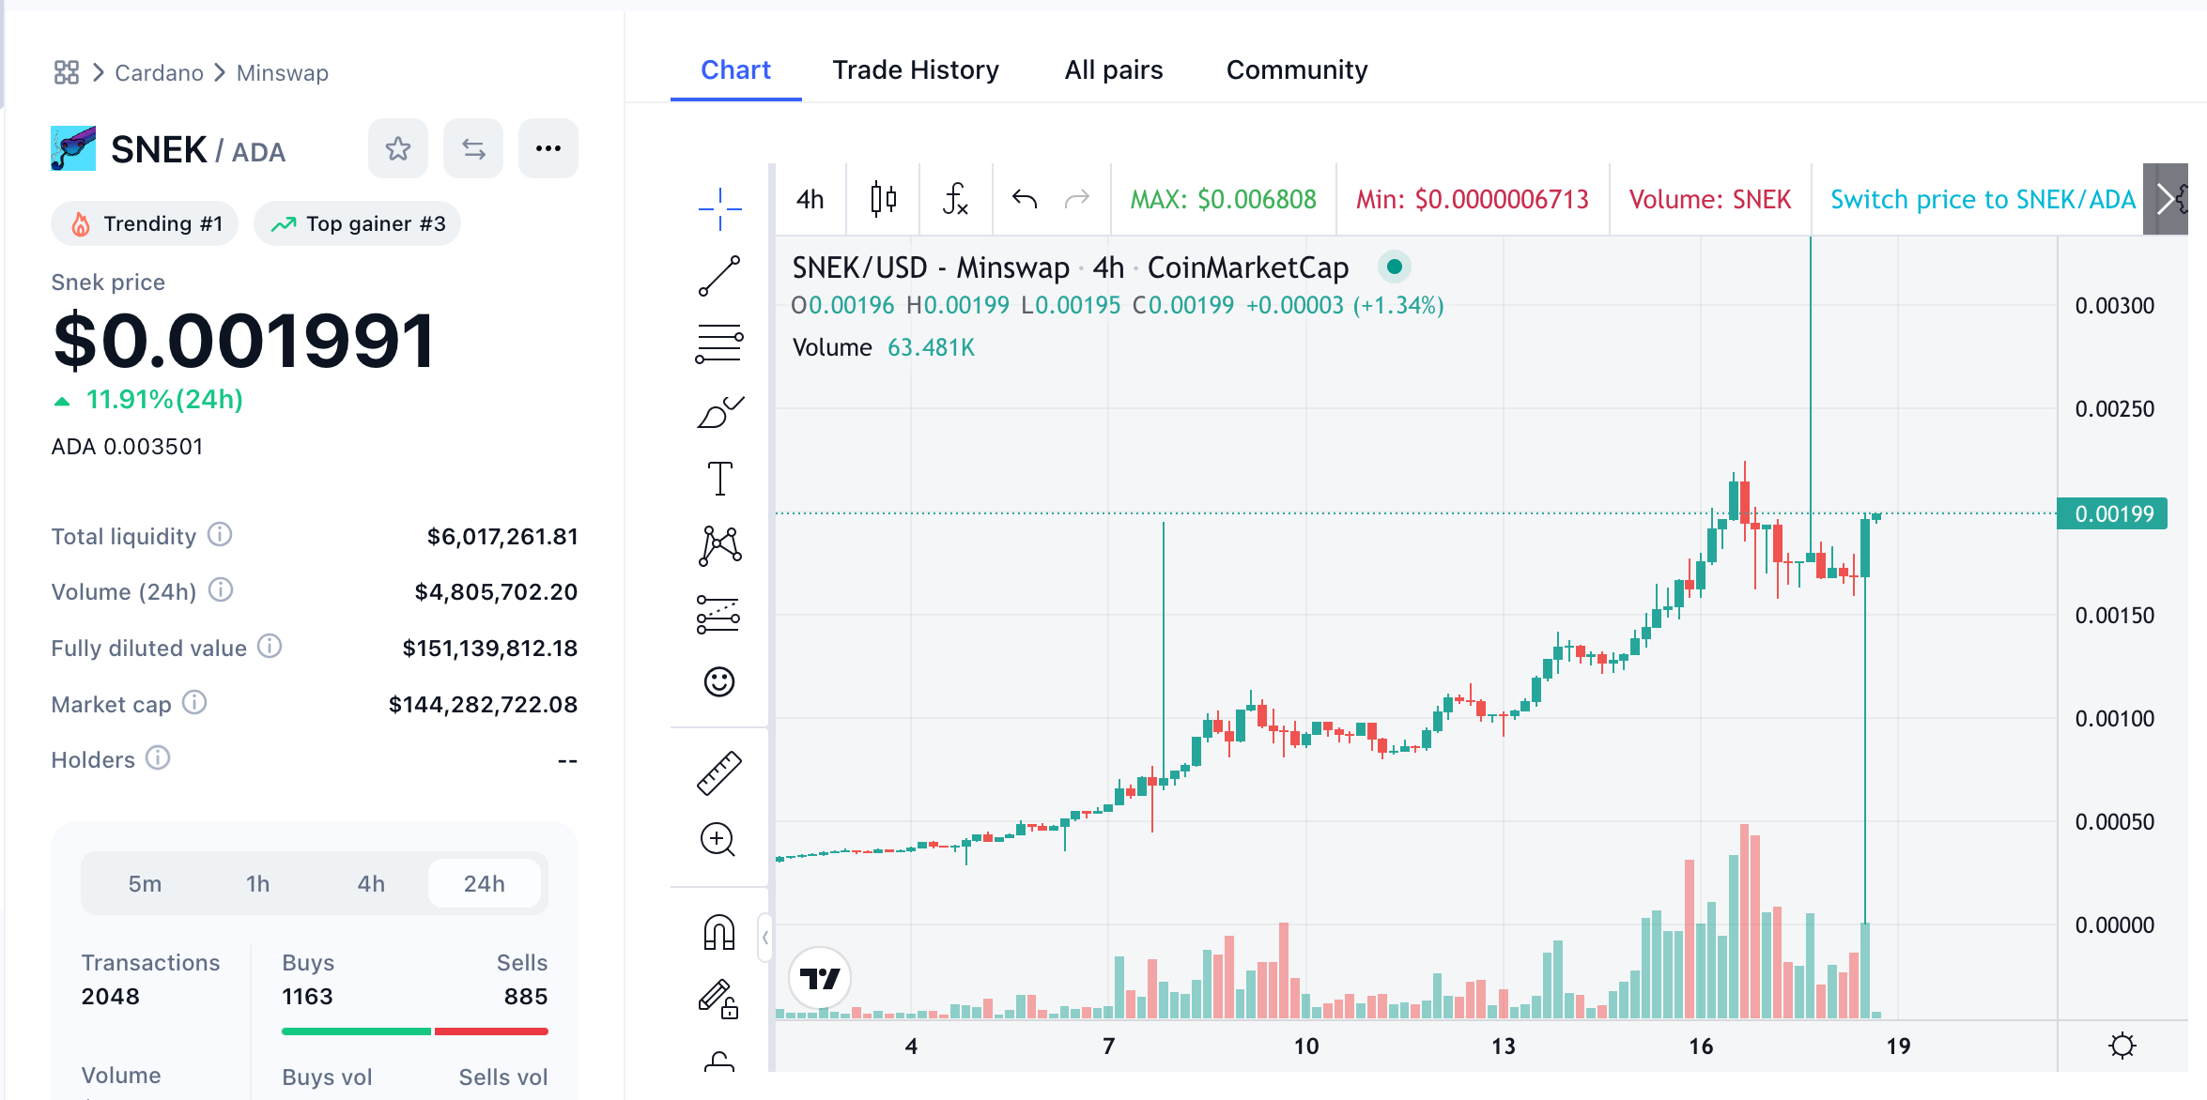Screen dimensions: 2207x1100
Task: Show Market cap info icon
Action: coord(194,702)
